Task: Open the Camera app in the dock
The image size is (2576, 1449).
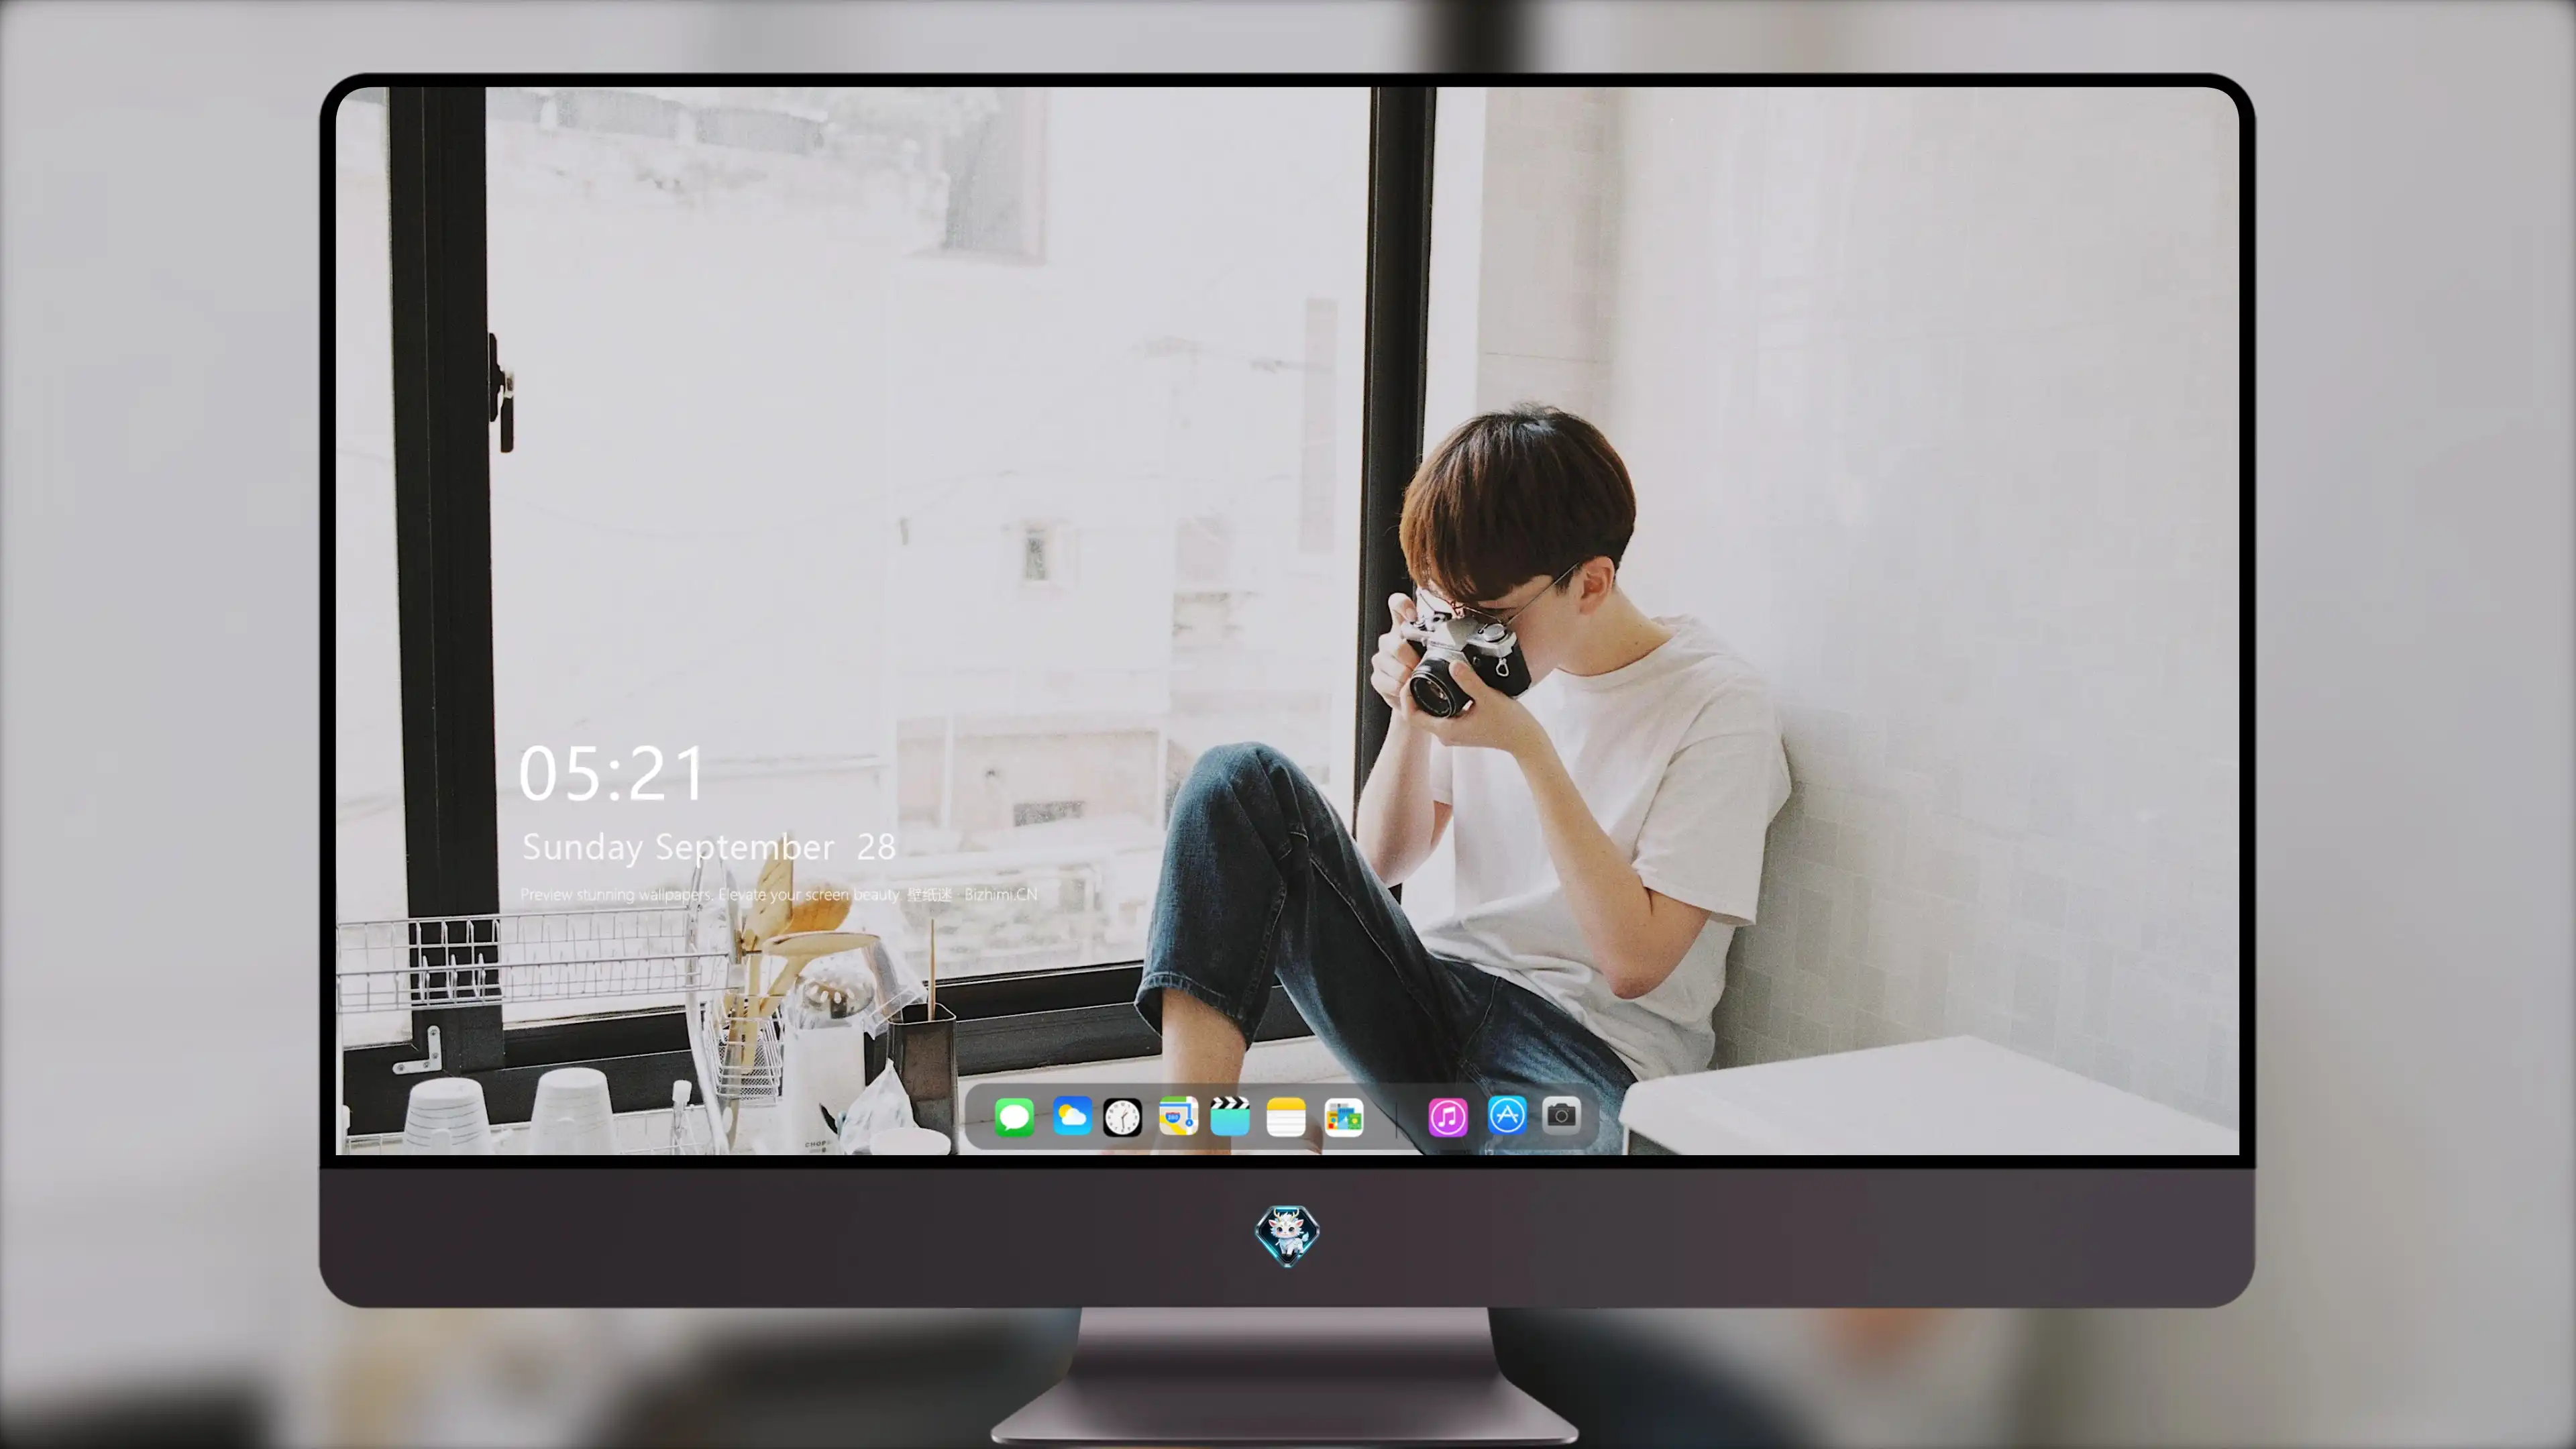Action: 1561,1115
